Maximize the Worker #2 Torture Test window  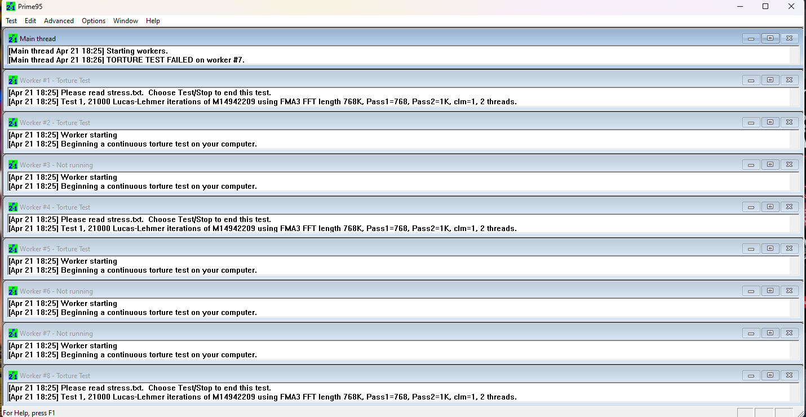point(770,122)
